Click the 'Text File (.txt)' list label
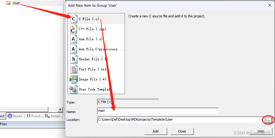 click(93, 69)
